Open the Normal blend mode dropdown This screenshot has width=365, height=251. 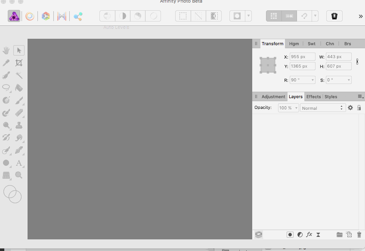coord(323,108)
